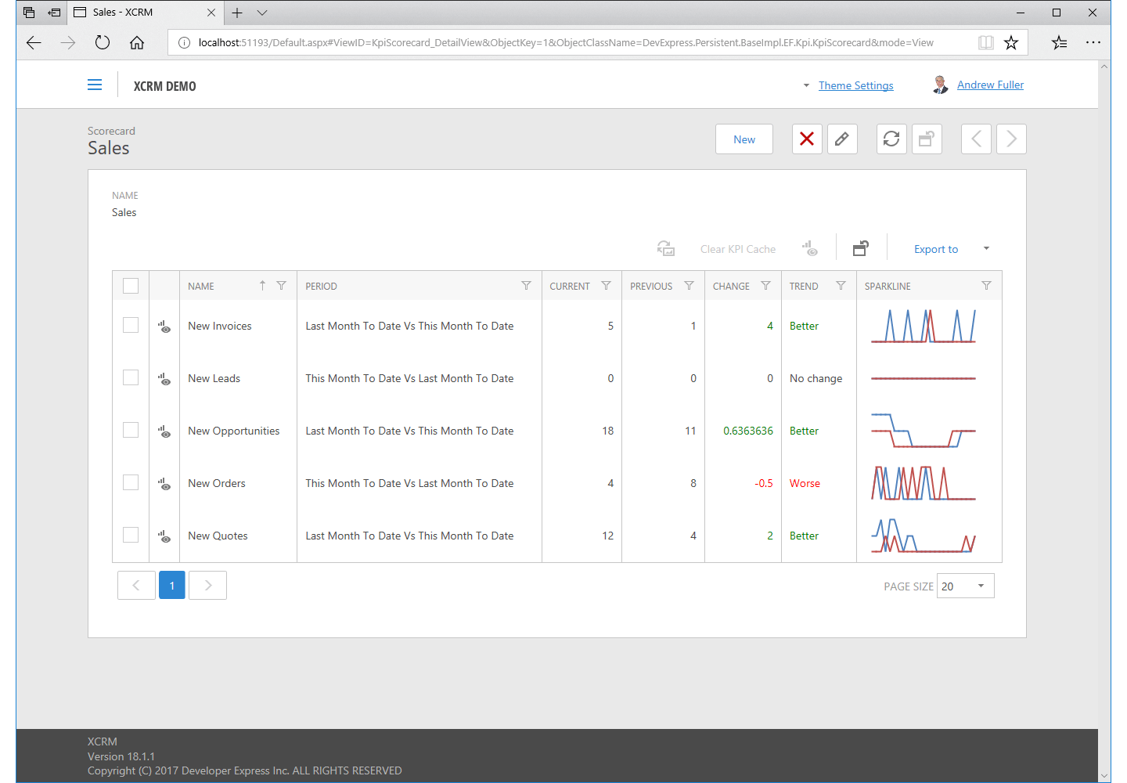
Task: Click the New button
Action: coord(744,139)
